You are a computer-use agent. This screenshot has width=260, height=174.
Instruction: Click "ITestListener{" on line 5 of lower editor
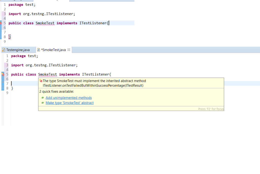[96, 74]
